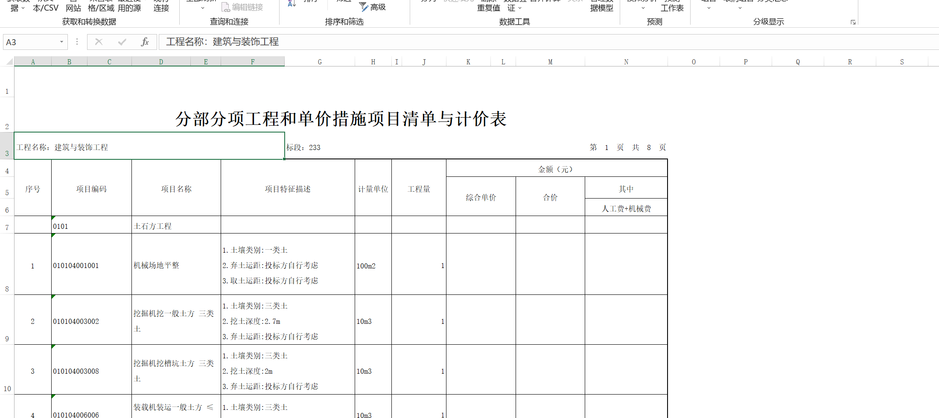Viewport: 939px width, 418px height.
Task: Expand the Ungroup (取消组合) dropdown arrow
Action: point(740,8)
